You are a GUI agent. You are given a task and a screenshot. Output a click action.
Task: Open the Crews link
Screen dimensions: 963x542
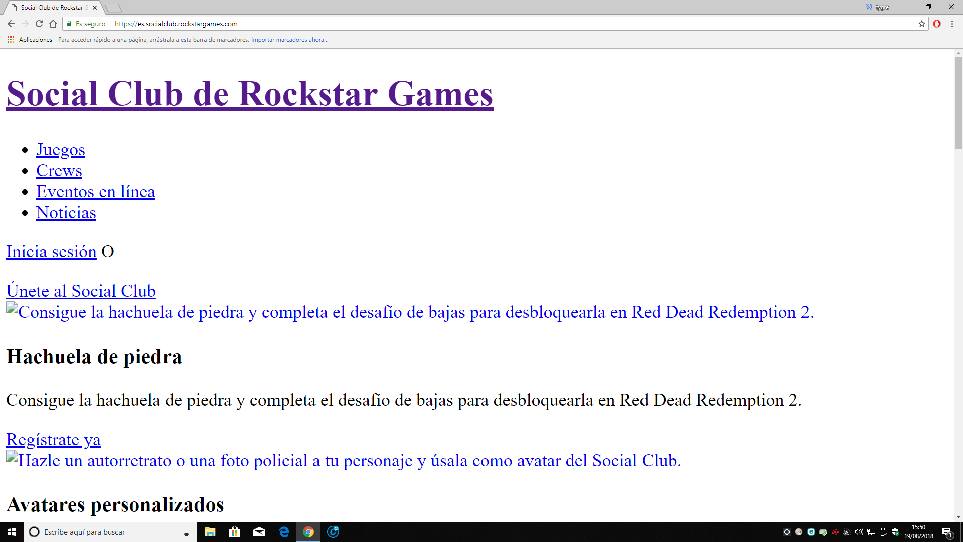(59, 171)
